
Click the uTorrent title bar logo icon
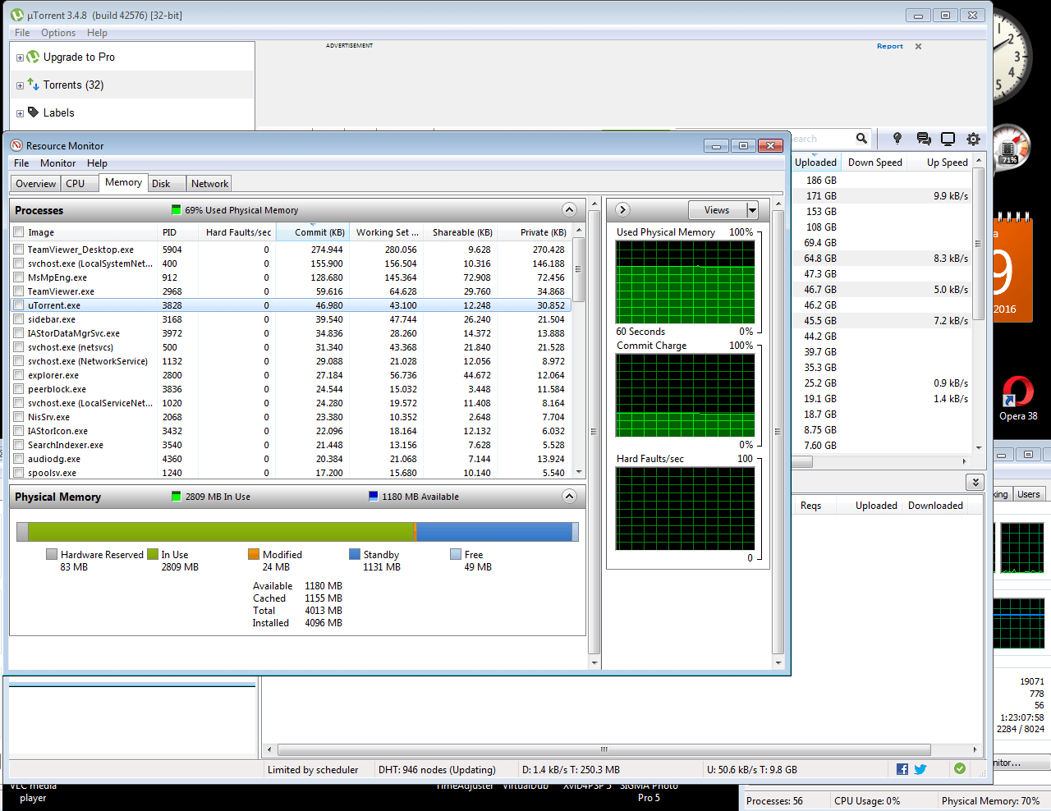coord(17,15)
